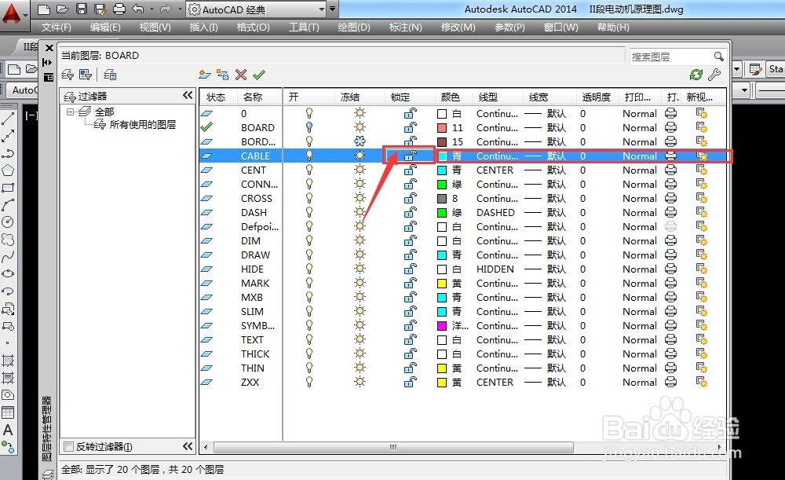The image size is (785, 480).
Task: Click the search magnifier icon
Action: (719, 56)
